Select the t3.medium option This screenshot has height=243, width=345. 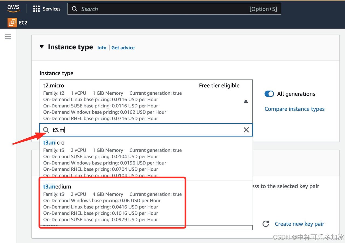(146, 203)
